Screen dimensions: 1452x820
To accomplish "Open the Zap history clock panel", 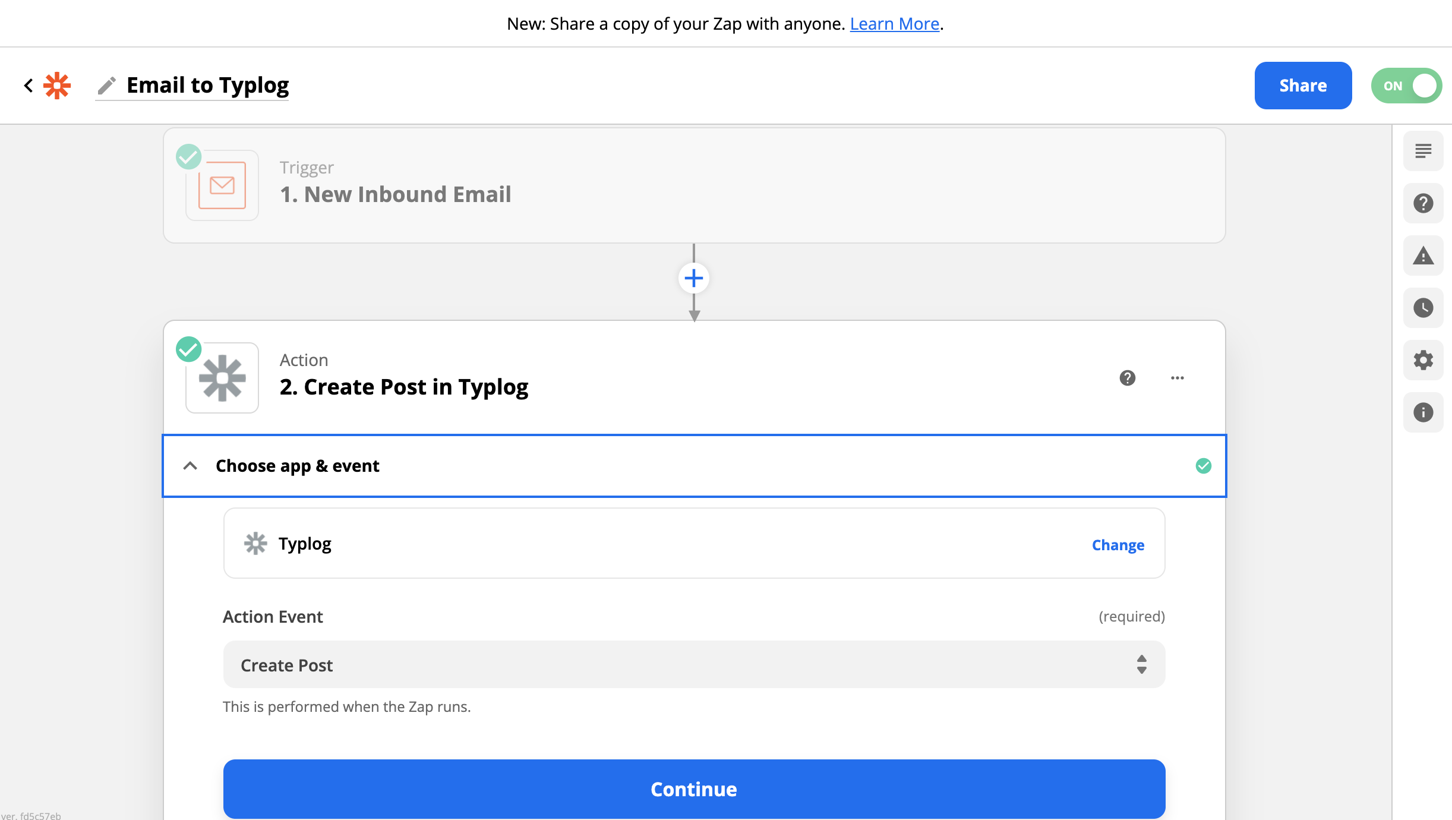I will point(1423,308).
